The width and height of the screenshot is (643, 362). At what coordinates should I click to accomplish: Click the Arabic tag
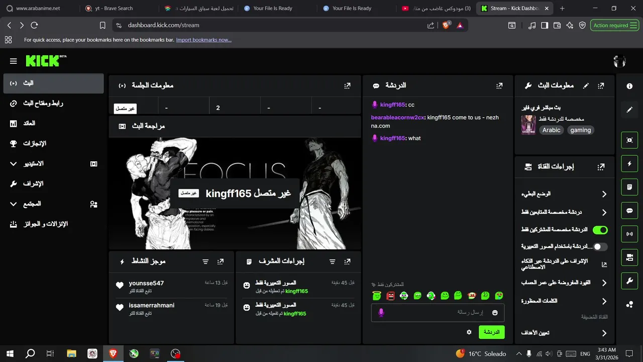pyautogui.click(x=551, y=130)
